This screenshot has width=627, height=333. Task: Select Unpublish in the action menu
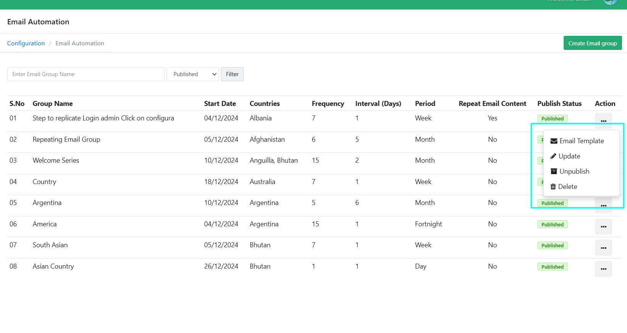(x=574, y=171)
